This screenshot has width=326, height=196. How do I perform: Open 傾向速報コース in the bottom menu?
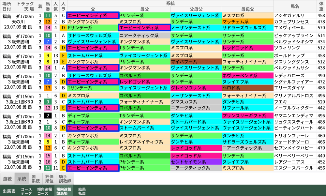coord(44,191)
